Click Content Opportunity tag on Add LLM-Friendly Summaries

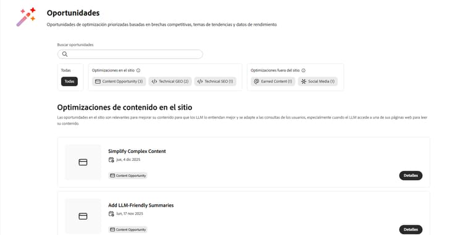[128, 229]
